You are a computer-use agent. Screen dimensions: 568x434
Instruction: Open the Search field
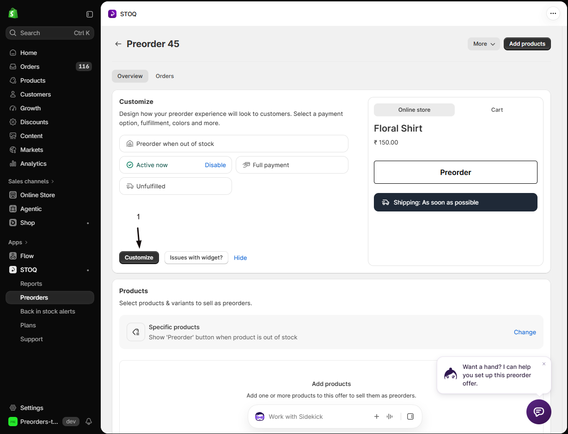pos(50,33)
